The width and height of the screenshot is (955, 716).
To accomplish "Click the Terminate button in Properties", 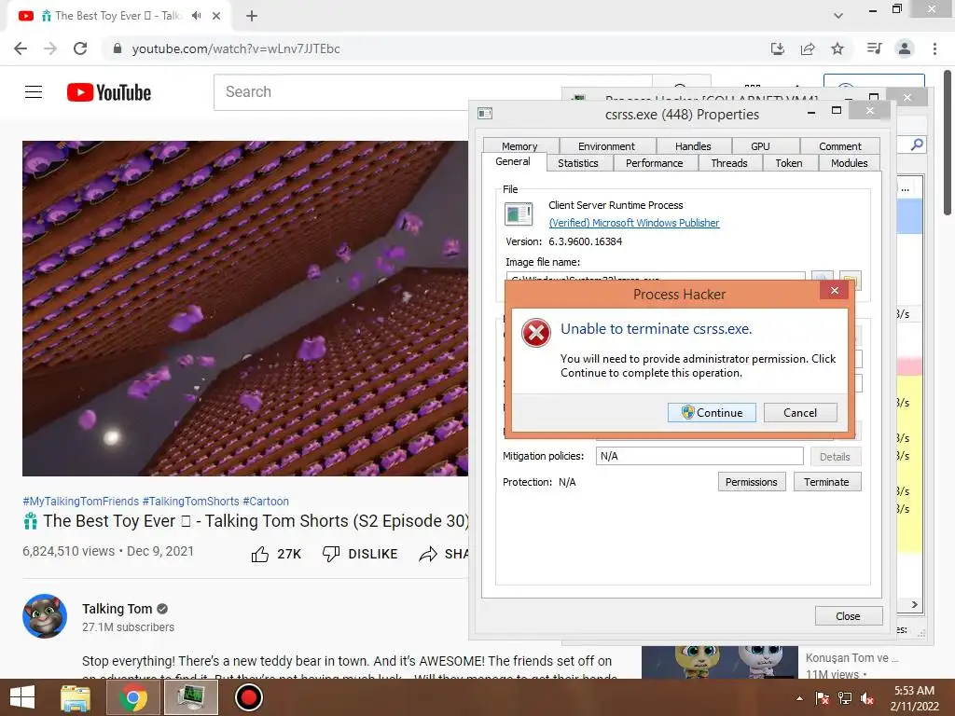I will click(826, 482).
